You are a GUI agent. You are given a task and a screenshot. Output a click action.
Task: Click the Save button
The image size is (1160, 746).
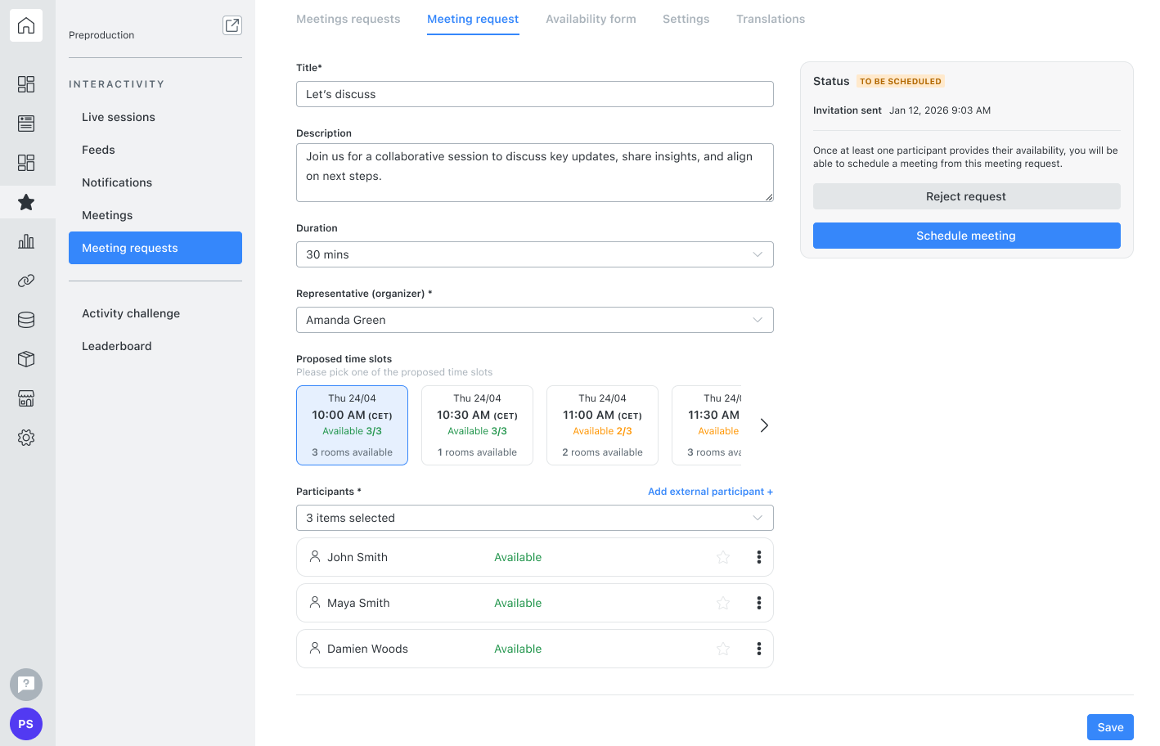point(1110,727)
